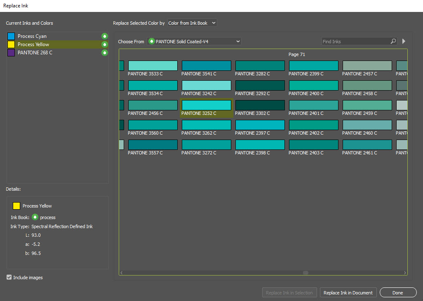The width and height of the screenshot is (423, 301).
Task: Click the Done button
Action: pos(398,293)
